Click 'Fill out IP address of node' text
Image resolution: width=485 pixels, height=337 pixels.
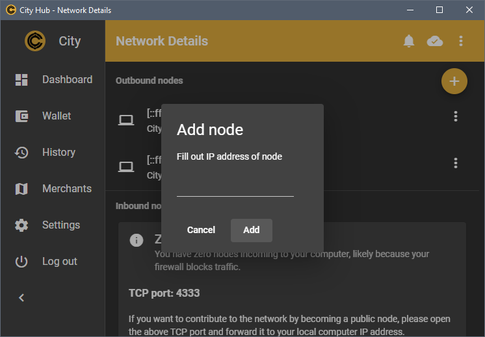pyautogui.click(x=229, y=156)
